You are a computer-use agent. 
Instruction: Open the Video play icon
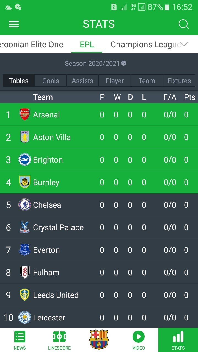tap(139, 337)
